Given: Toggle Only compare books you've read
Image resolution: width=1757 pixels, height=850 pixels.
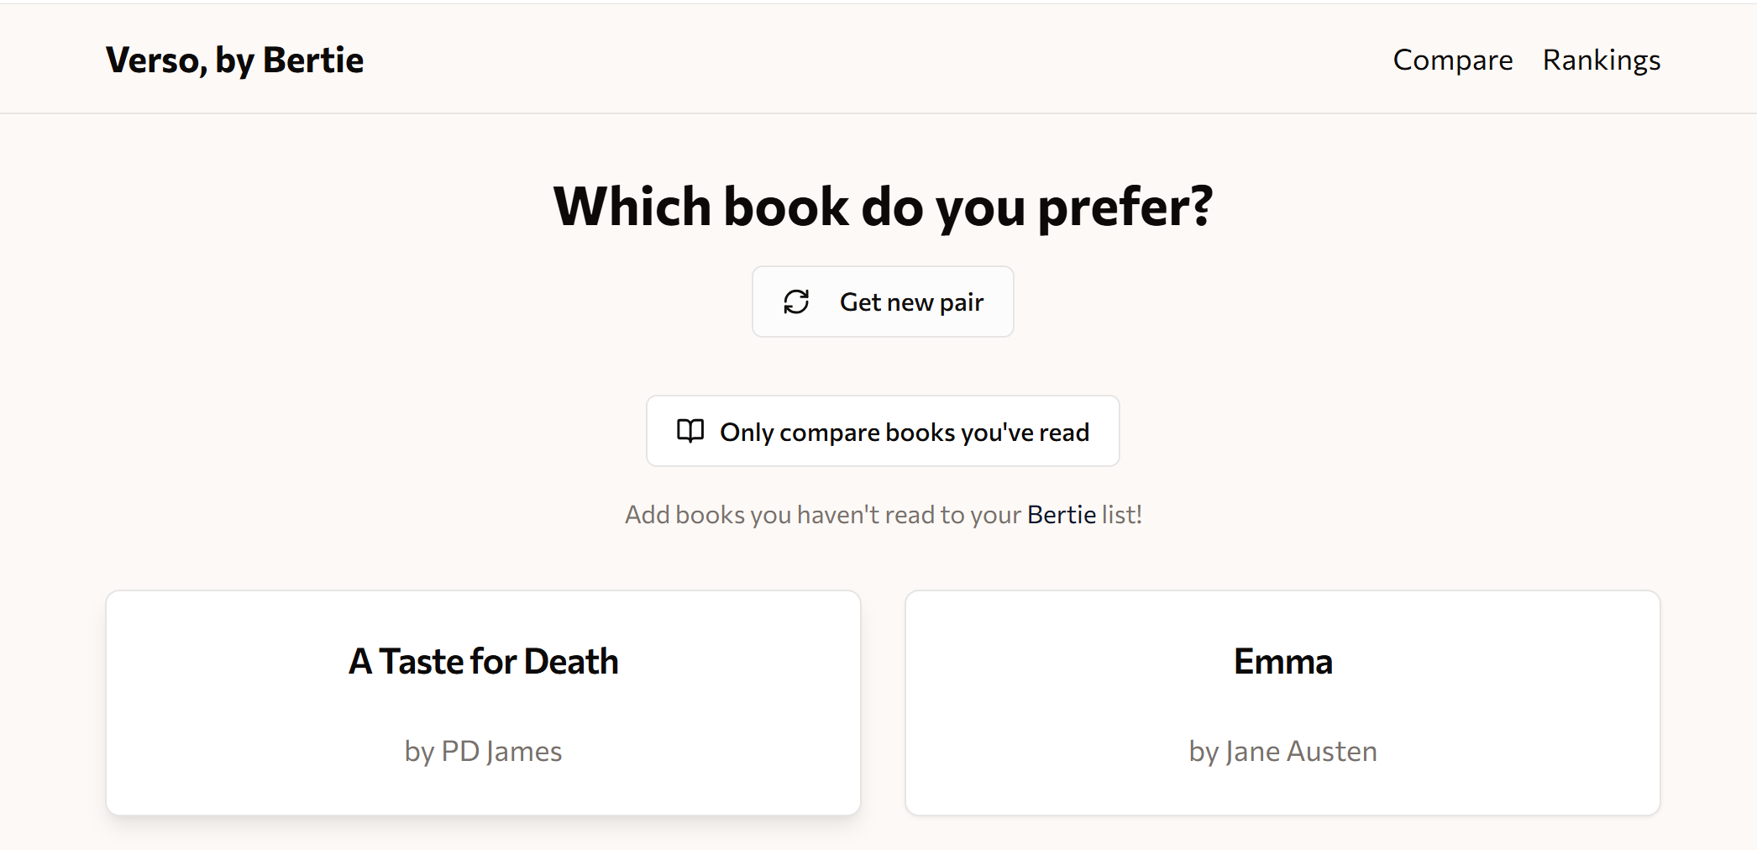Looking at the screenshot, I should tap(883, 431).
